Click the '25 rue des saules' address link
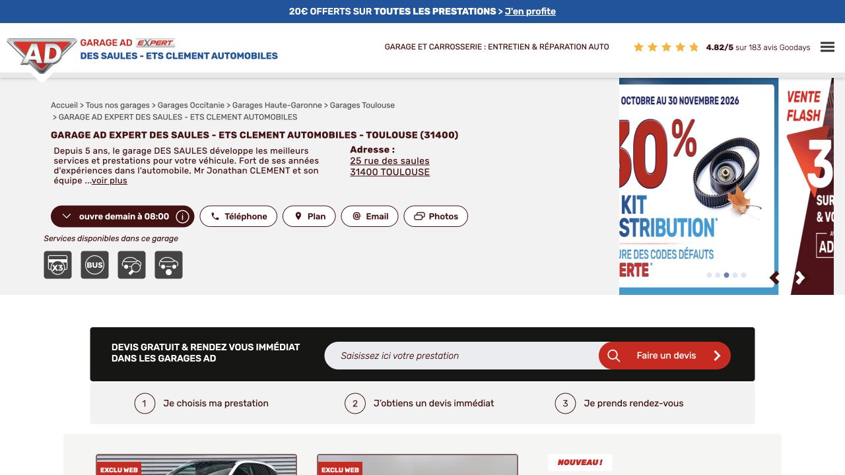Image resolution: width=845 pixels, height=475 pixels. pos(389,161)
